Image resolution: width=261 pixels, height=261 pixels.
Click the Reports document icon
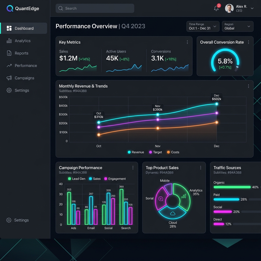(x=9, y=53)
